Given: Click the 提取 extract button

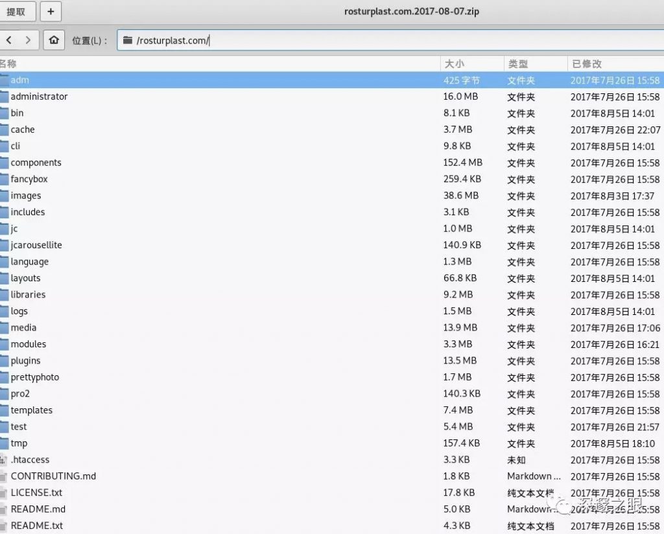Looking at the screenshot, I should tap(17, 12).
